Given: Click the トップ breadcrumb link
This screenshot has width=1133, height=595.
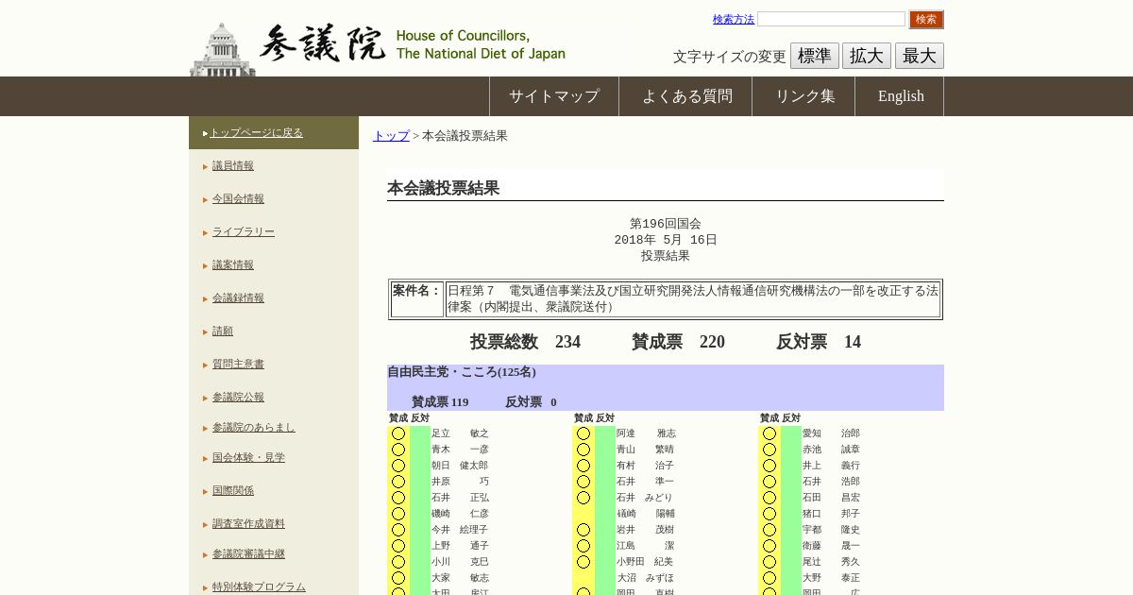Looking at the screenshot, I should click(x=391, y=136).
